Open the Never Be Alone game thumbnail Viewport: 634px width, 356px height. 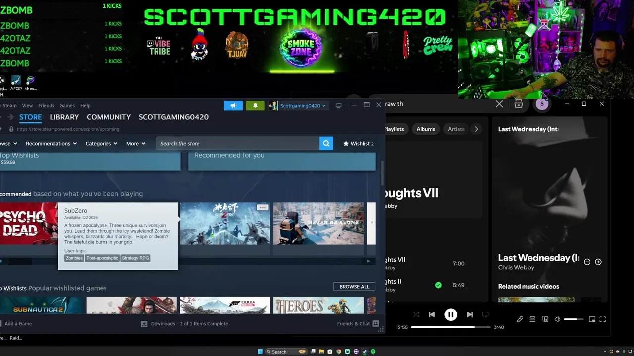(x=318, y=223)
